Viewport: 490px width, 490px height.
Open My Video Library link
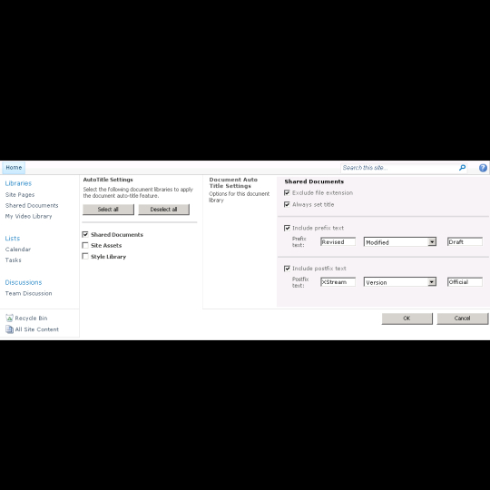coord(28,216)
